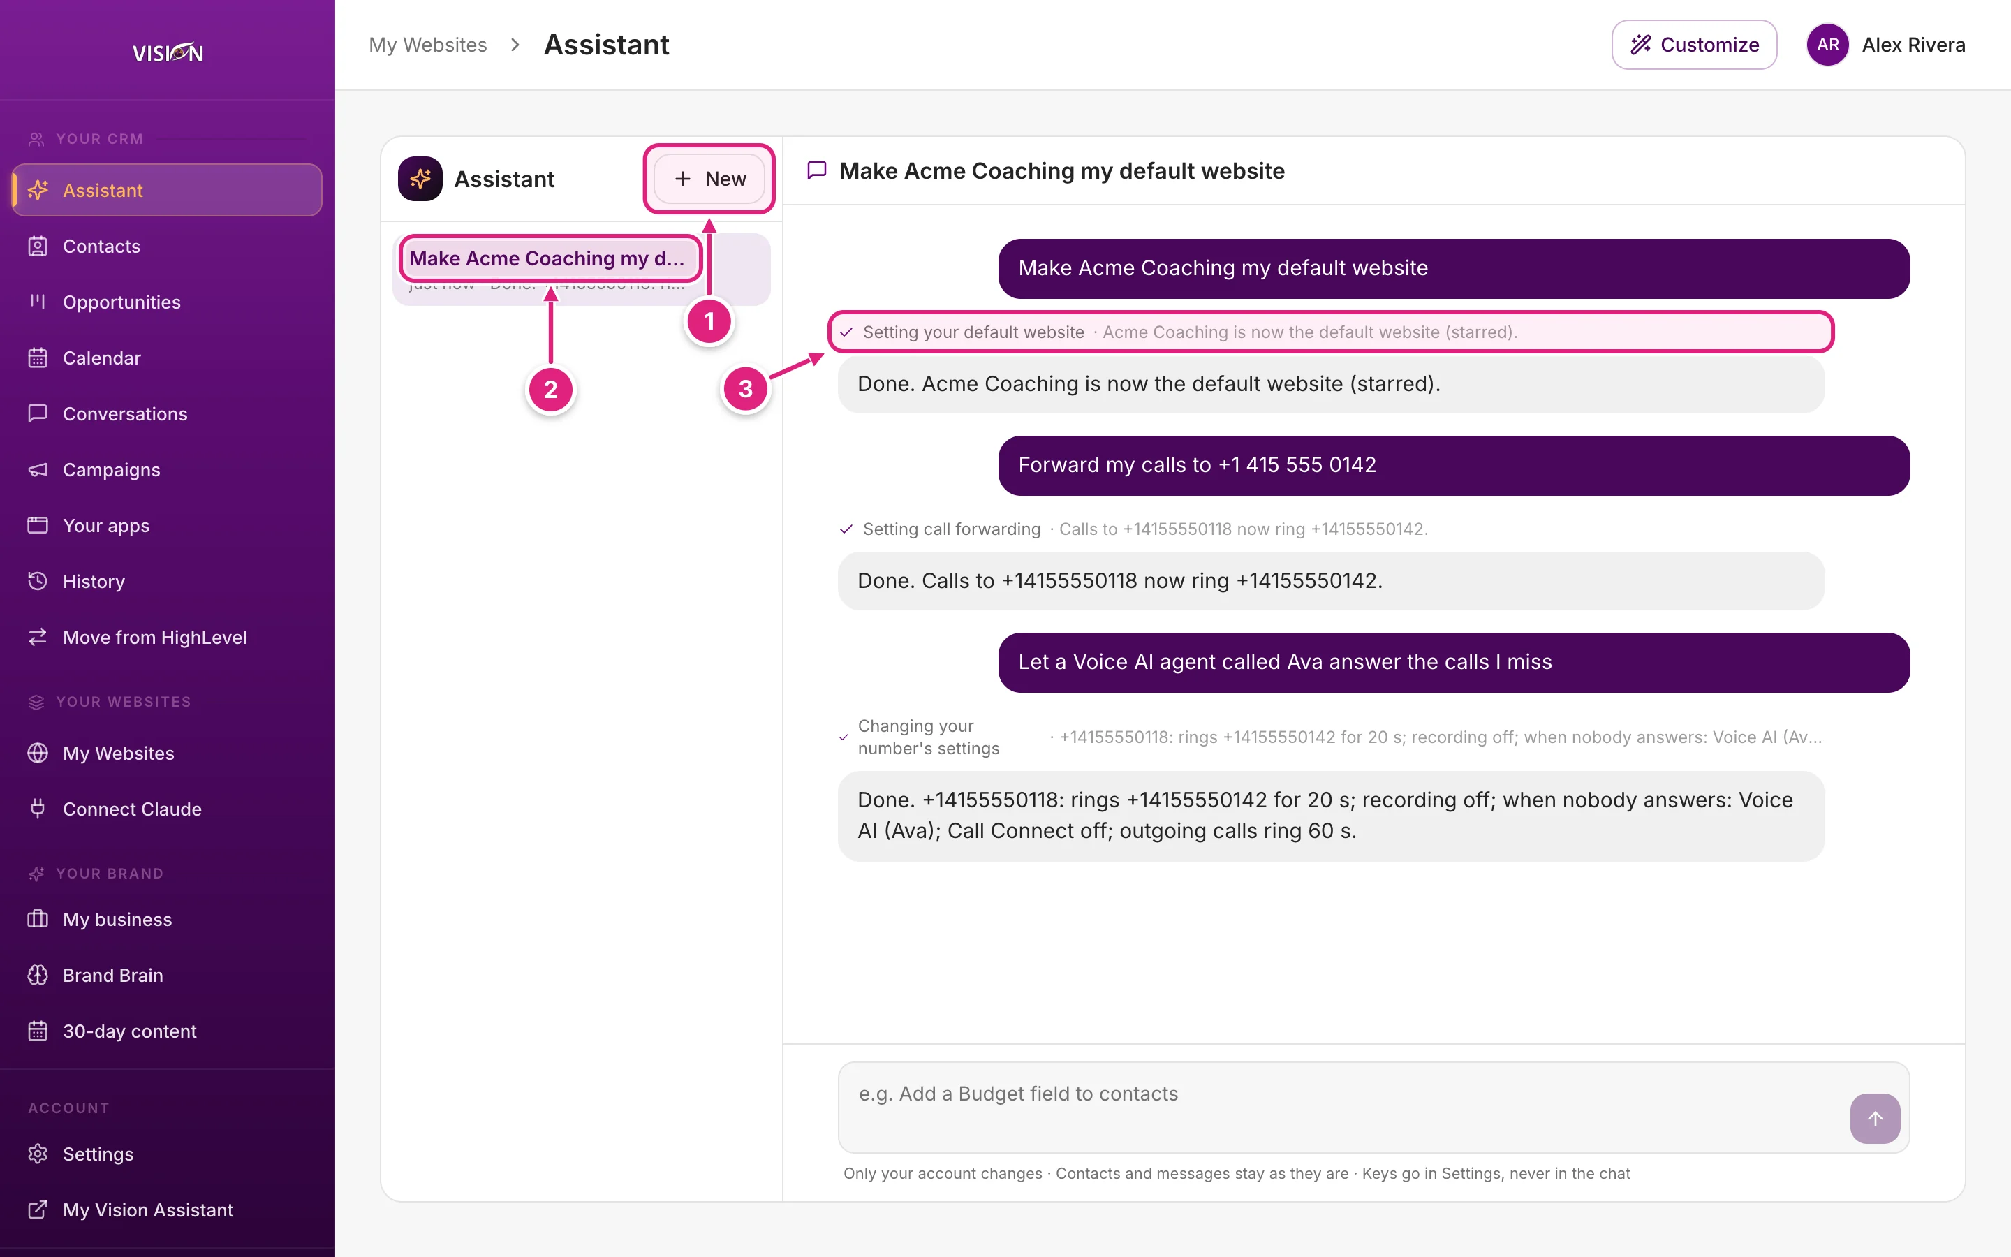Click the Customize button
Screen dimensions: 2011x1257
pyautogui.click(x=1693, y=45)
